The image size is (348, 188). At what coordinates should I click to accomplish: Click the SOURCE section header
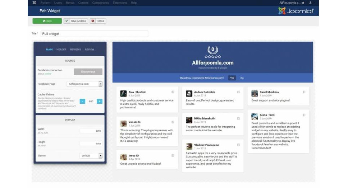click(70, 61)
